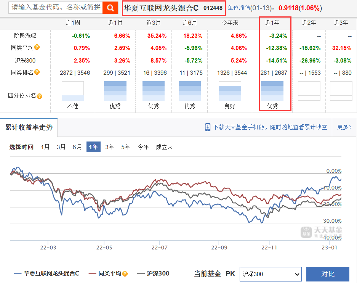Select the 今年 time range
Viewport: 357px width, 283px height.
(143, 147)
